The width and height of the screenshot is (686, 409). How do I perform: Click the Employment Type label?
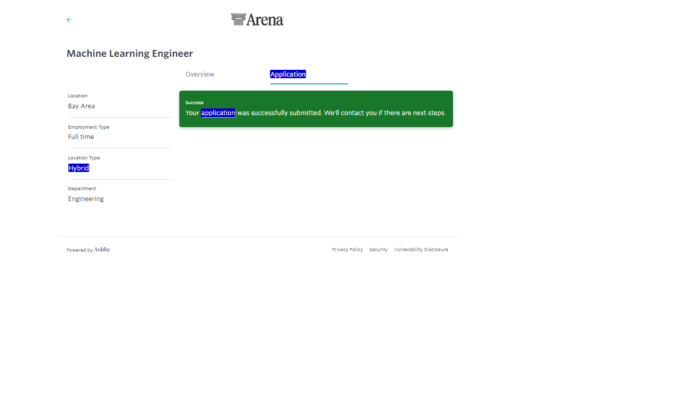click(x=89, y=127)
